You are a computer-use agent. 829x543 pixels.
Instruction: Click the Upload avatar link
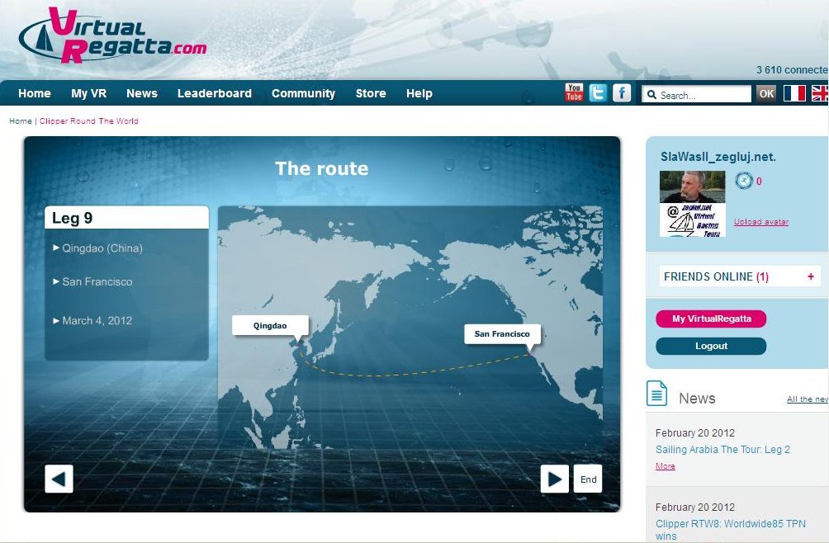[760, 222]
